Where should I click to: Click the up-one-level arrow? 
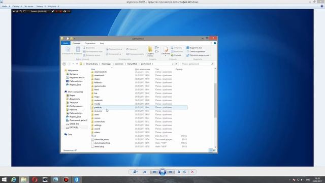[x=77, y=64]
